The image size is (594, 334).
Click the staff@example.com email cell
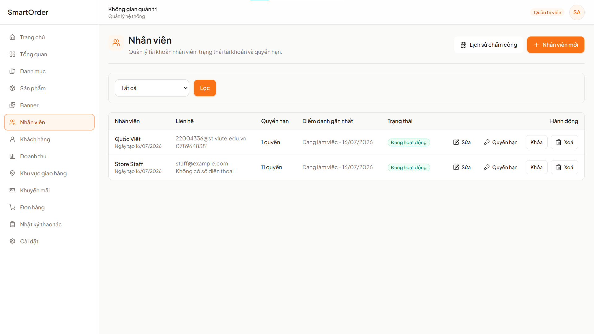click(202, 164)
